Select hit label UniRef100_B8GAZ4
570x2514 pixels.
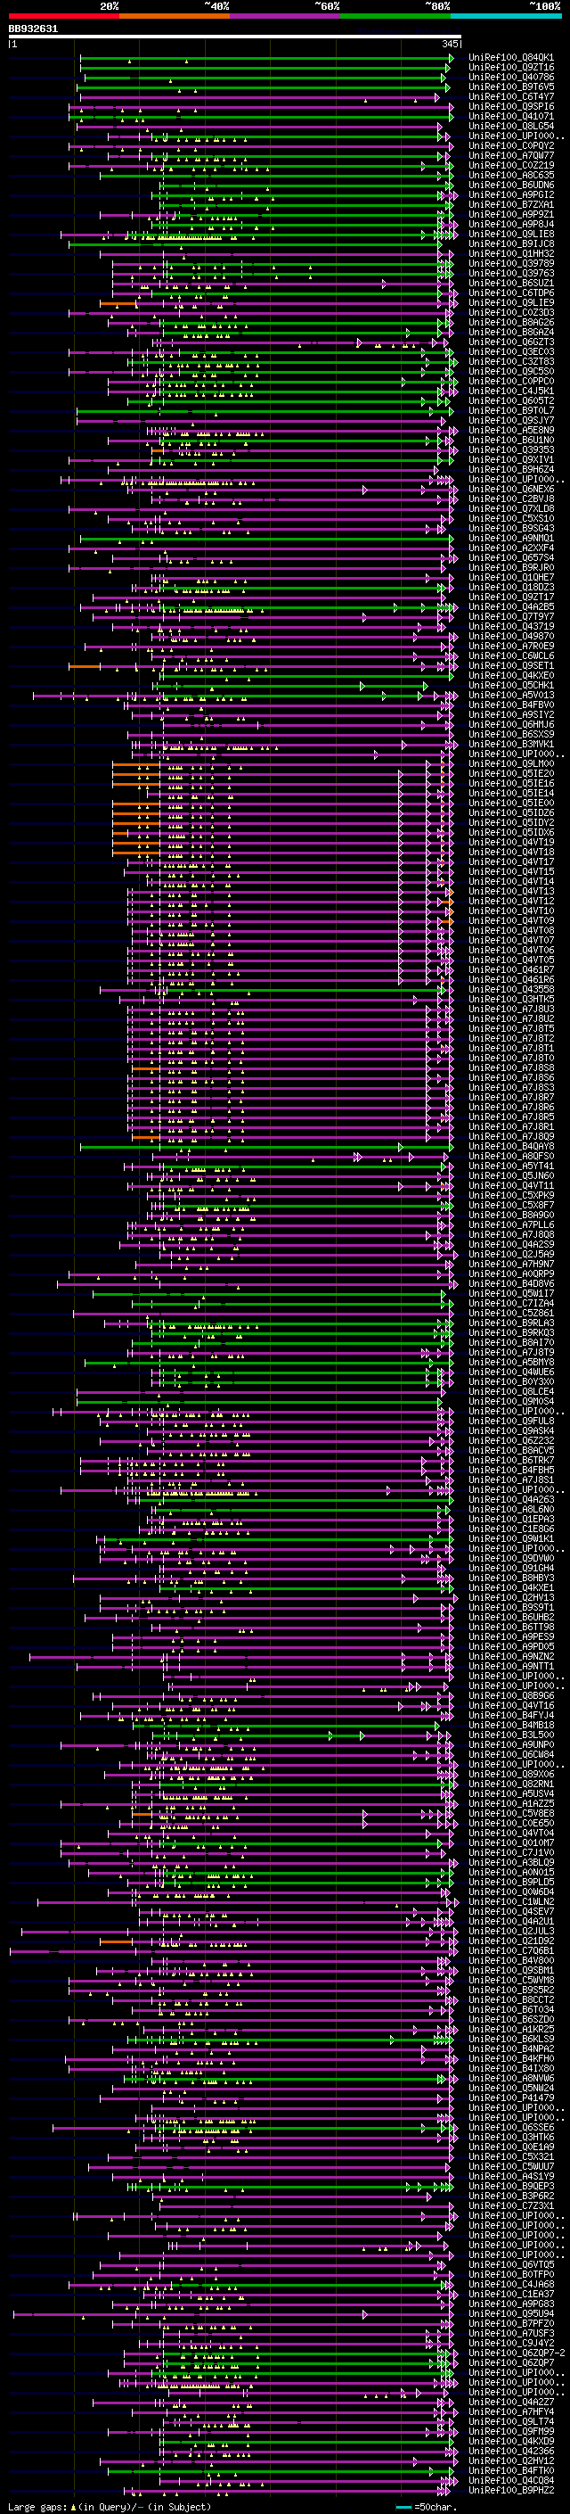511,333
